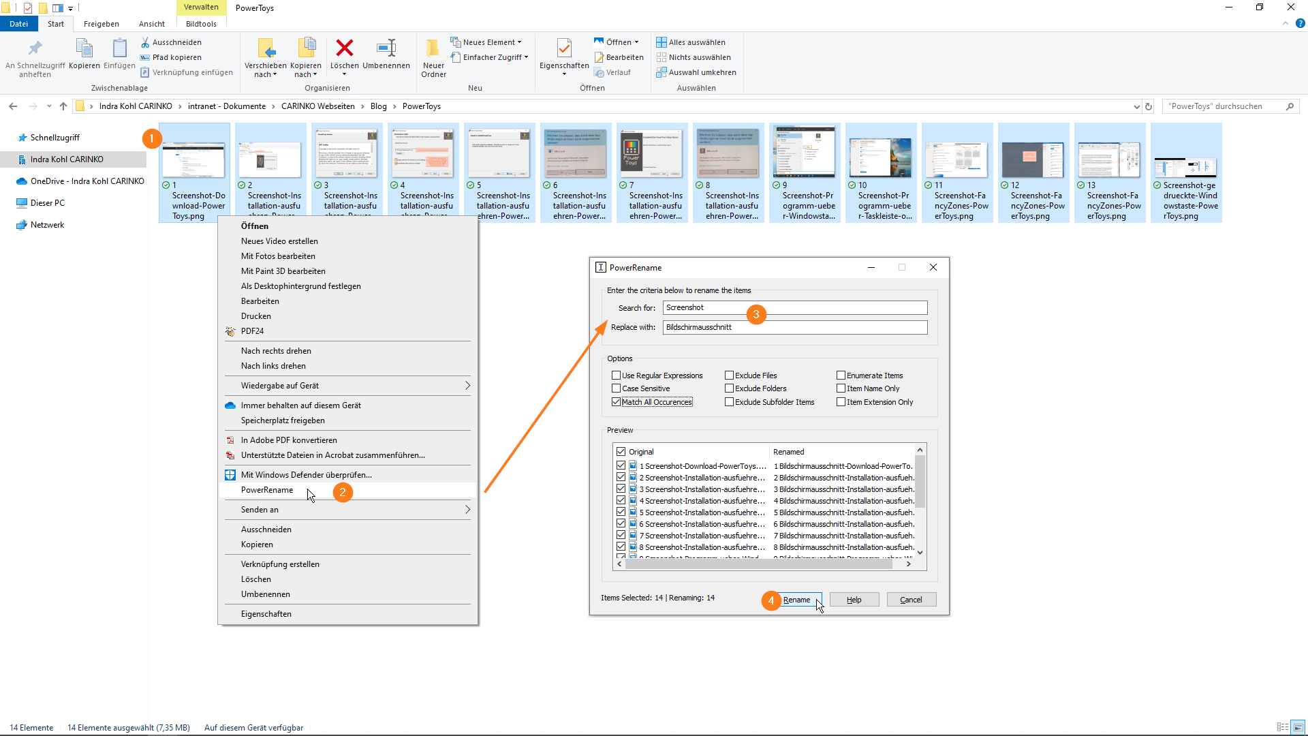The width and height of the screenshot is (1308, 736).
Task: Select Schnellzugriff in navigation pane
Action: (x=54, y=138)
